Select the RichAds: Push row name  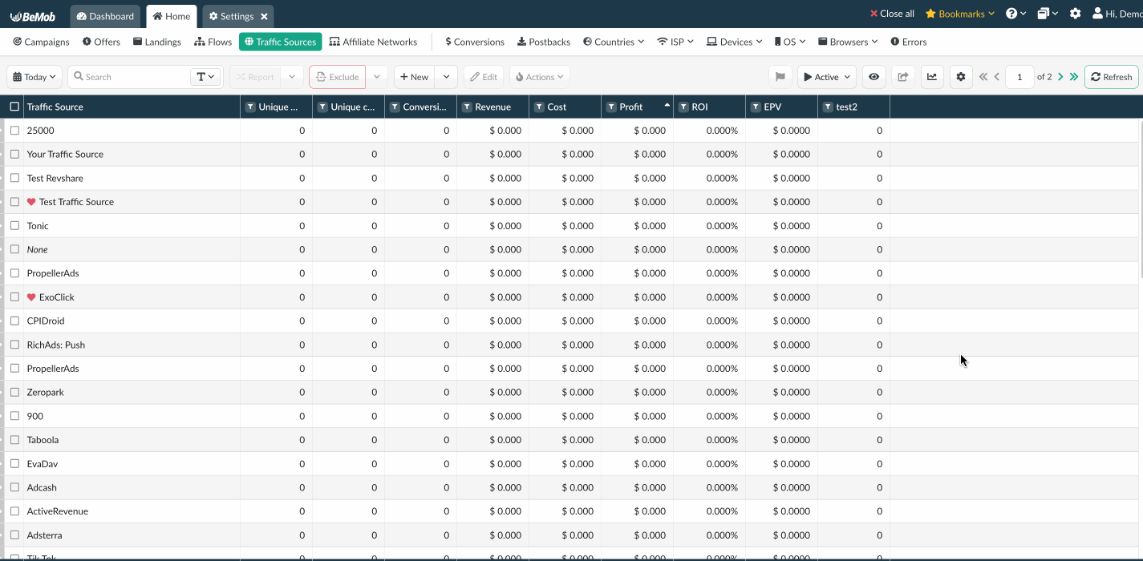[x=56, y=345]
